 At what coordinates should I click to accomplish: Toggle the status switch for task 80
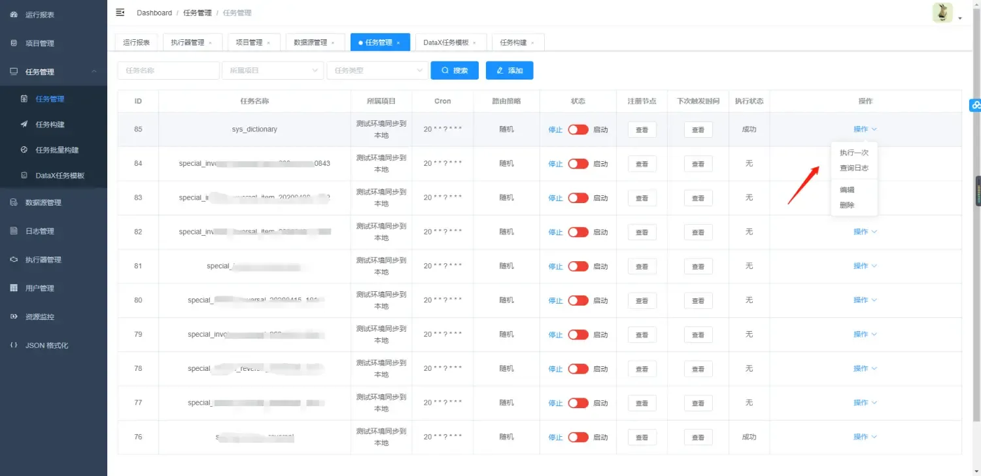[x=578, y=300]
